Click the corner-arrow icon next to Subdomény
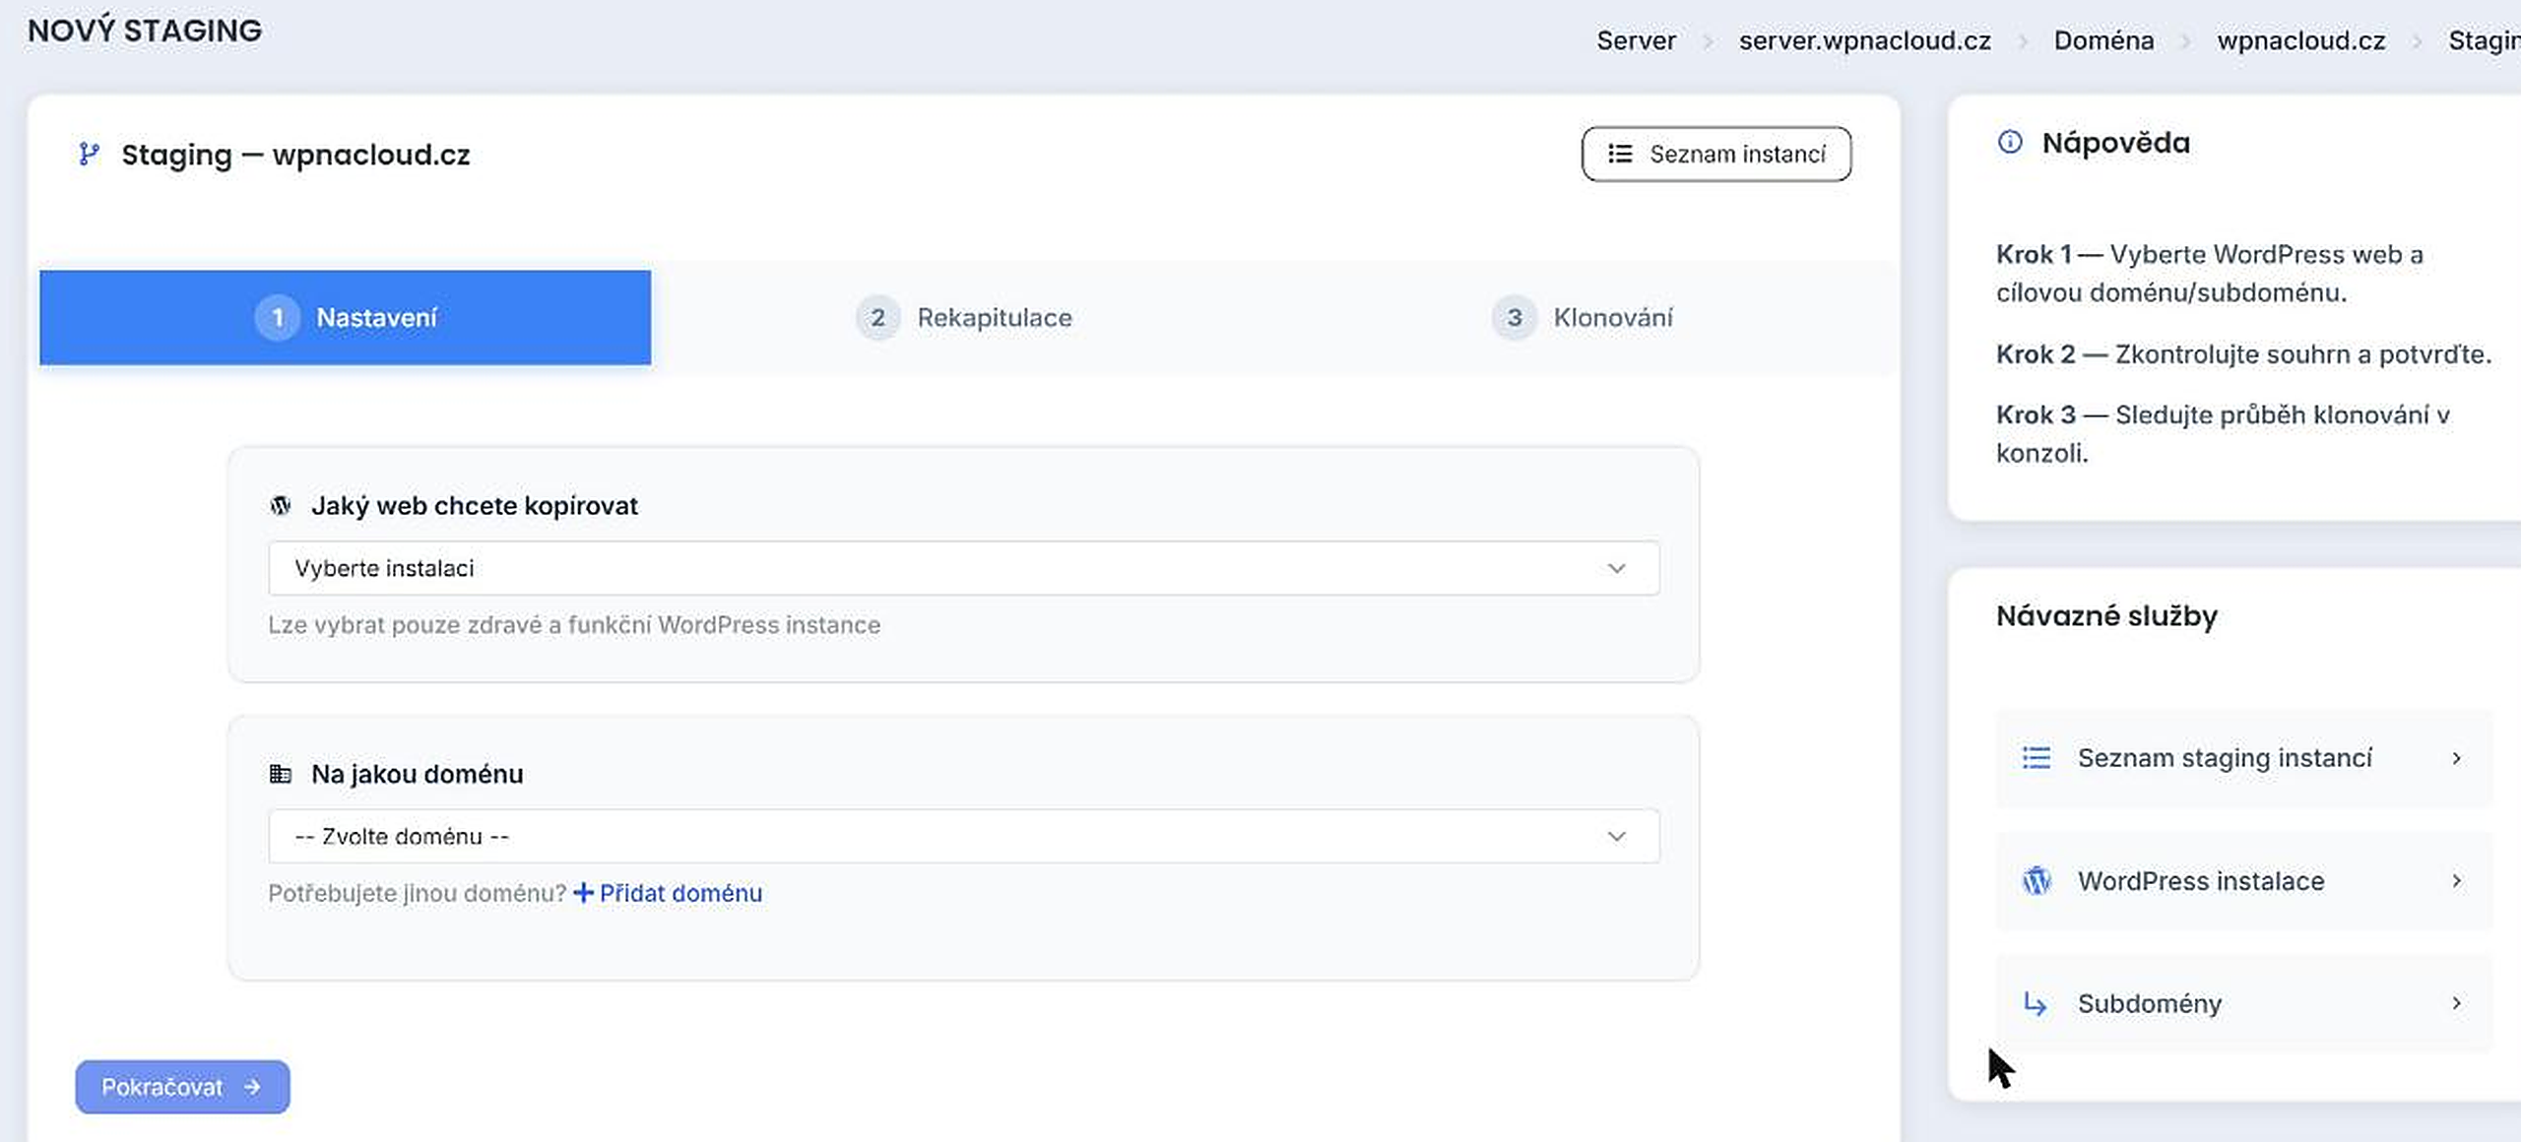 pyautogui.click(x=2036, y=1003)
